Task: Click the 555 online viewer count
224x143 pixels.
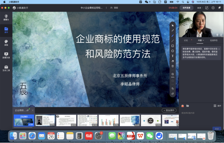Action: [x=114, y=8]
